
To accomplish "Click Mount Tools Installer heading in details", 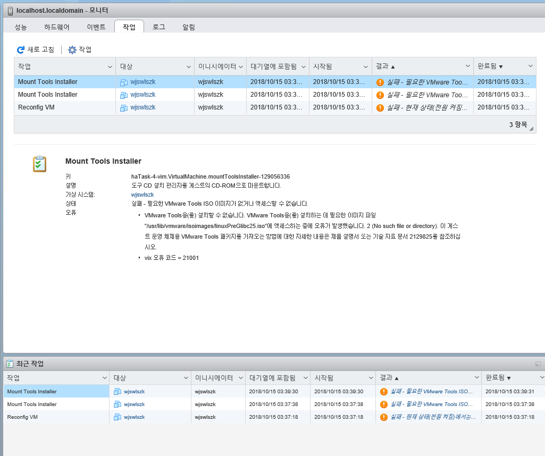I will click(x=103, y=161).
